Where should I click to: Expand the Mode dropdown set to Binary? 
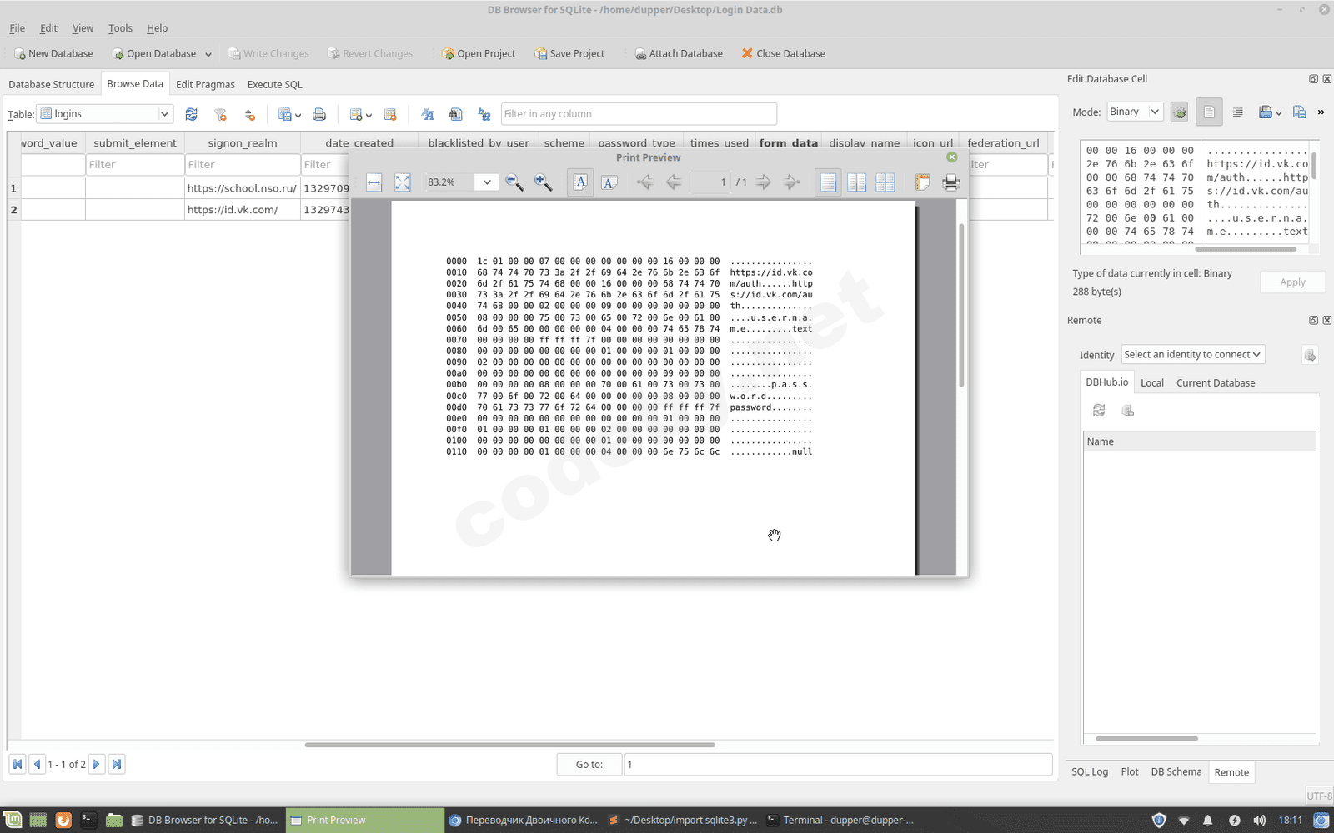click(1134, 112)
